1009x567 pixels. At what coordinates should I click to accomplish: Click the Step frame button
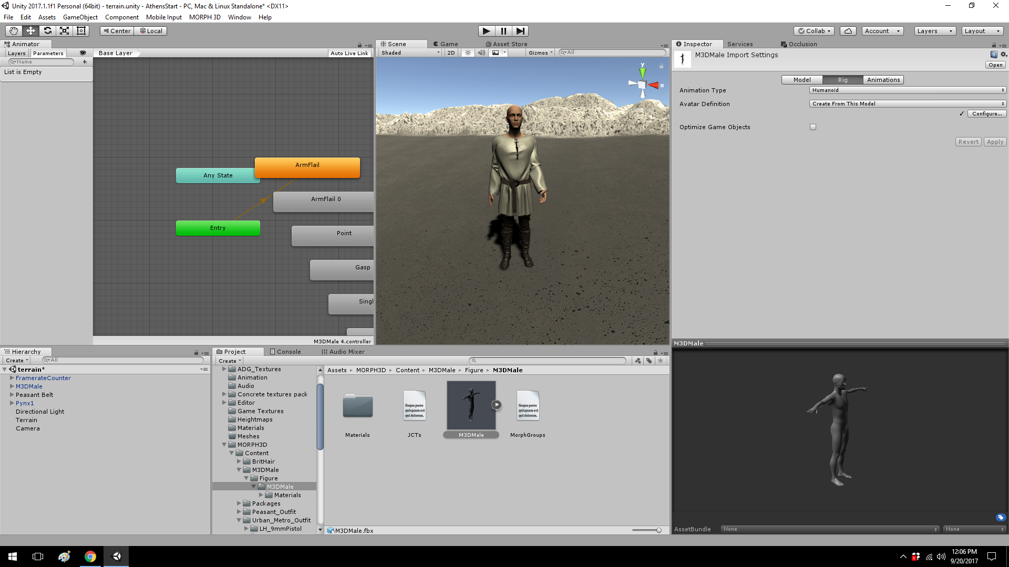coord(520,31)
